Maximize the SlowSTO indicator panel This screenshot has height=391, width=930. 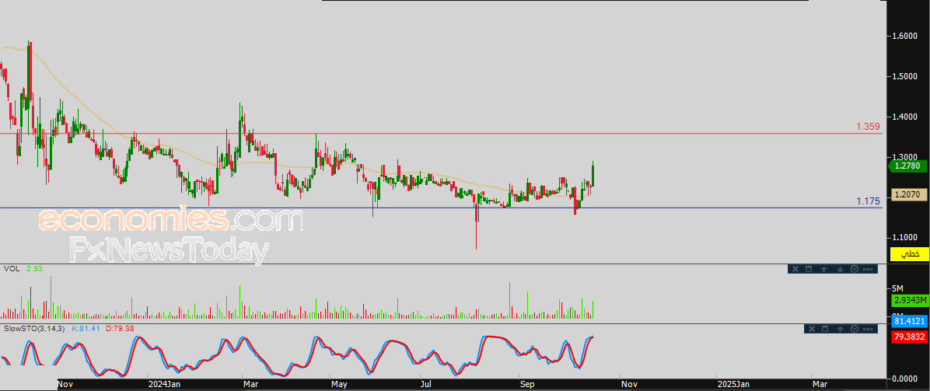825,329
